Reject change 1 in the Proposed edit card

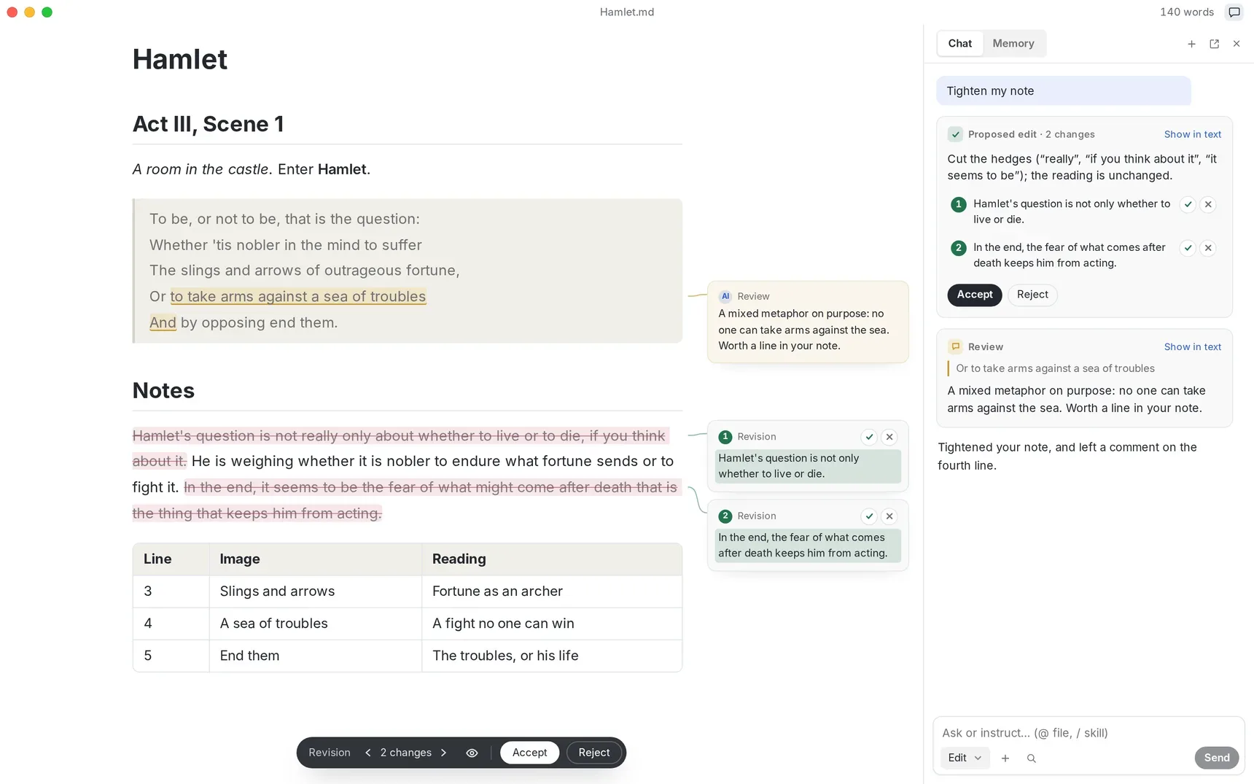[1208, 204]
